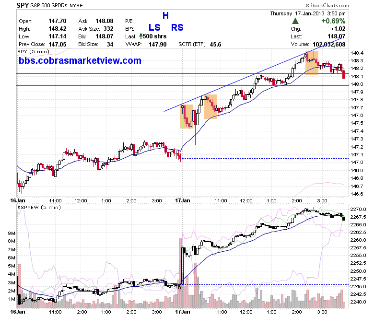Click the SPY ticker symbol title
The image size is (374, 316).
23,5
